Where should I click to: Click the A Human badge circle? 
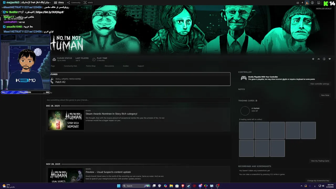[245, 111]
